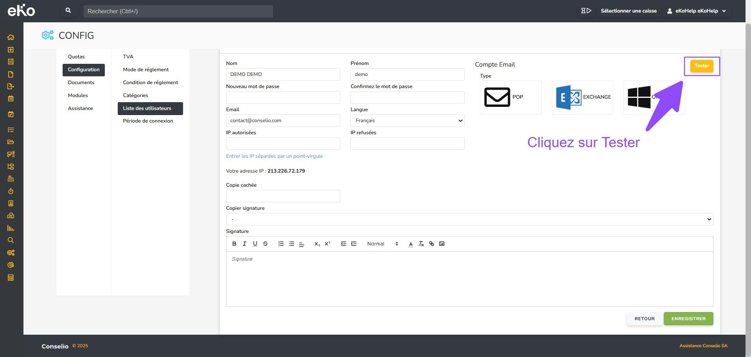Insert an image in the signature editor
The image size is (751, 357).
442,244
